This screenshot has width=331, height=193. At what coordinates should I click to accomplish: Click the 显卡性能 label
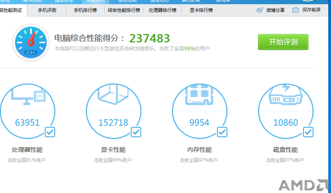(x=113, y=150)
